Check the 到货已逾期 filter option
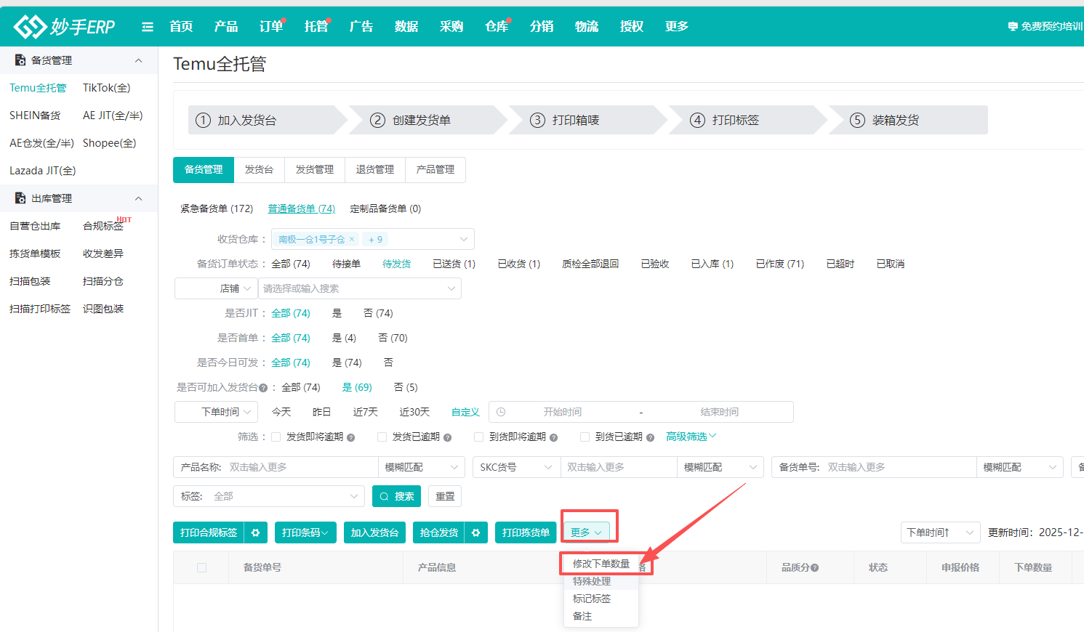The image size is (1084, 632). click(585, 437)
